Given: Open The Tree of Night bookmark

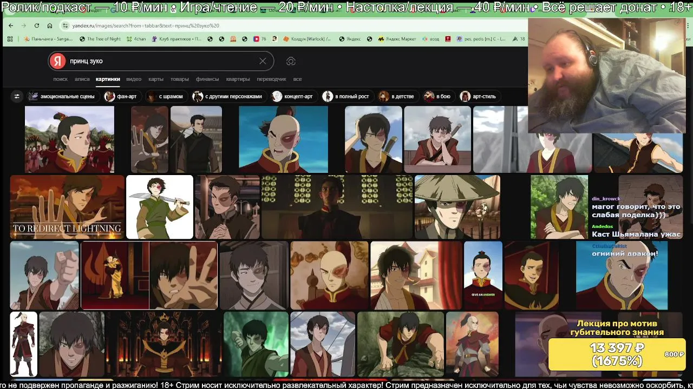Looking at the screenshot, I should pos(100,39).
